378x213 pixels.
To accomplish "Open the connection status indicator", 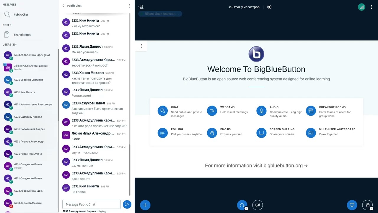I will 361,7.
